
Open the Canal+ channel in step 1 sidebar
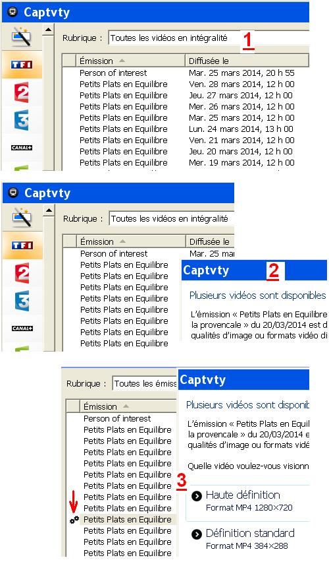click(22, 148)
